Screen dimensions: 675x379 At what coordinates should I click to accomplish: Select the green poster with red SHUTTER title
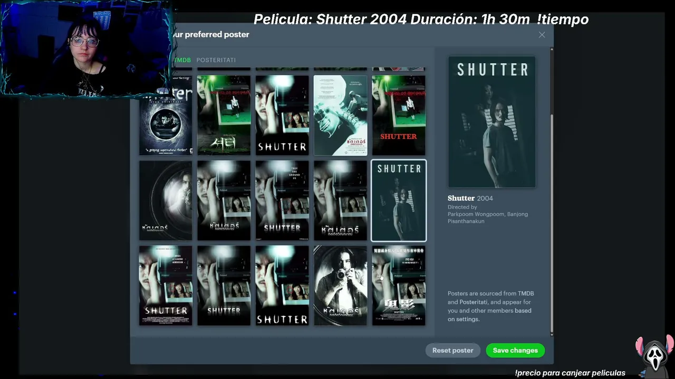coord(398,115)
